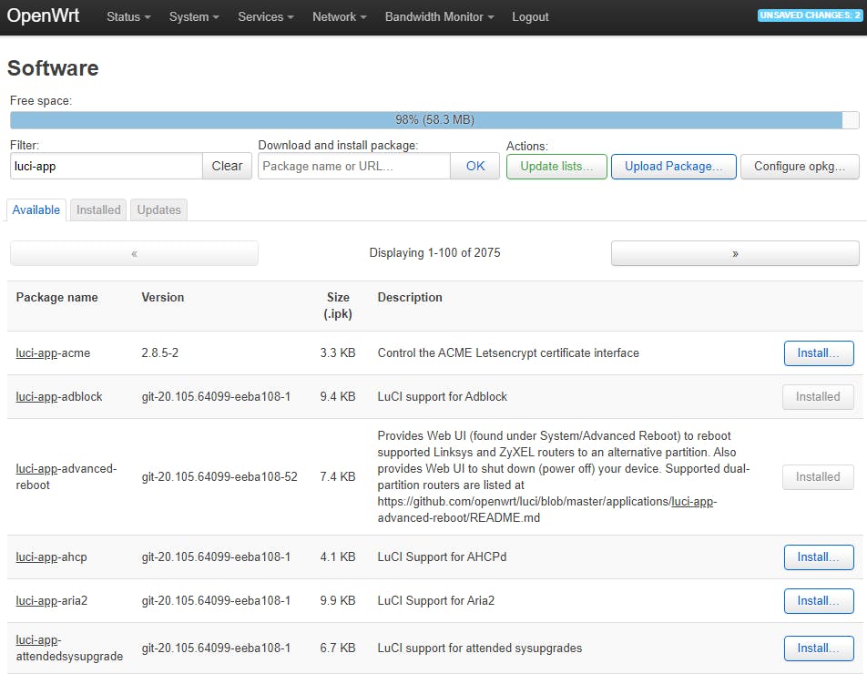The height and width of the screenshot is (674, 867).
Task: Click the Unsaved Changes badge
Action: pos(808,15)
